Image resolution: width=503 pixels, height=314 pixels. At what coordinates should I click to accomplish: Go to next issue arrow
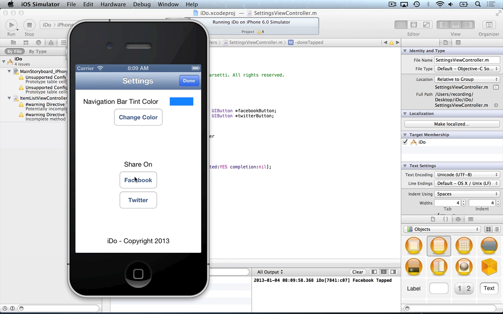click(x=398, y=42)
